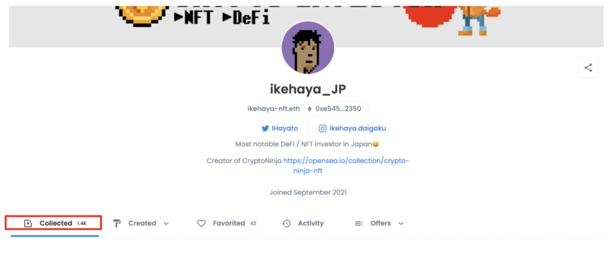Select the Favorited 42 tab
Viewport: 609px width, 267px height.
click(227, 223)
